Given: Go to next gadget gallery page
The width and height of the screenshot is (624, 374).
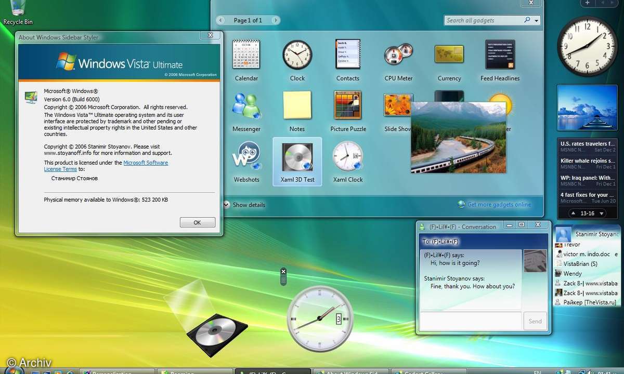Looking at the screenshot, I should 275,20.
